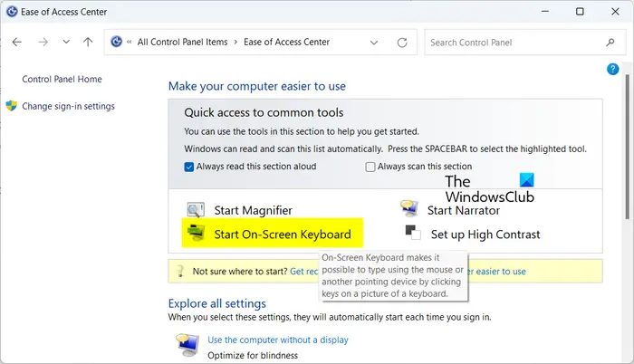The height and width of the screenshot is (364, 634).
Task: Click Use the computer without a display
Action: (x=278, y=340)
